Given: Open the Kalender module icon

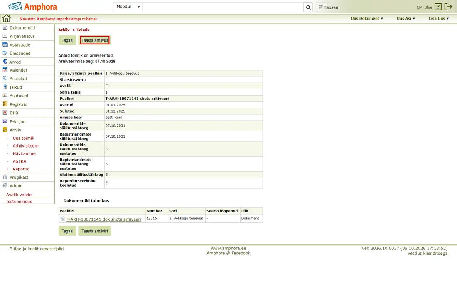Looking at the screenshot, I should click(x=5, y=70).
